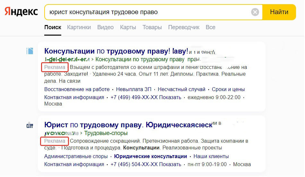
Task: Open Несчастный случай sitelink
Action: click(182, 89)
